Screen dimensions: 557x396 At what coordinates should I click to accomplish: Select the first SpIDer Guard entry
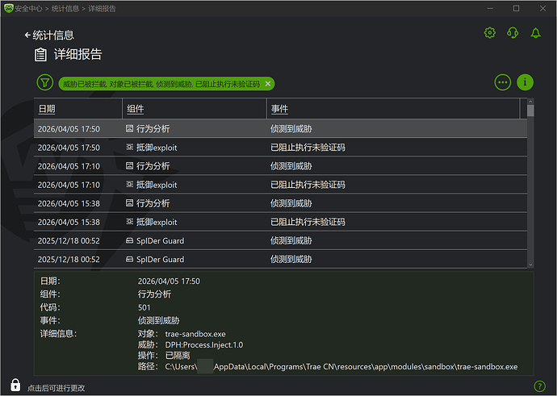[280, 240]
